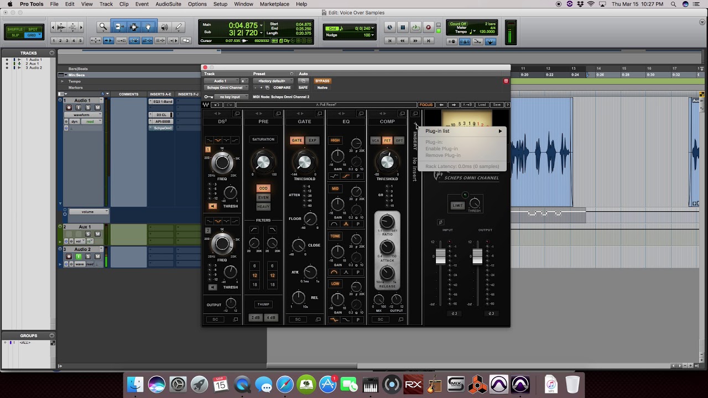Click the GATE THRESHOLD knob
The image size is (708, 398).
point(304,162)
